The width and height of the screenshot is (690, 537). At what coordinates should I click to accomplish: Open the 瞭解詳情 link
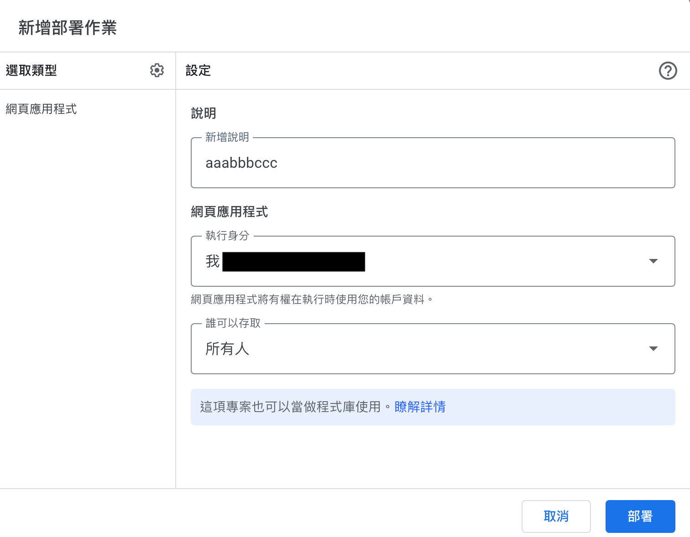click(x=420, y=407)
